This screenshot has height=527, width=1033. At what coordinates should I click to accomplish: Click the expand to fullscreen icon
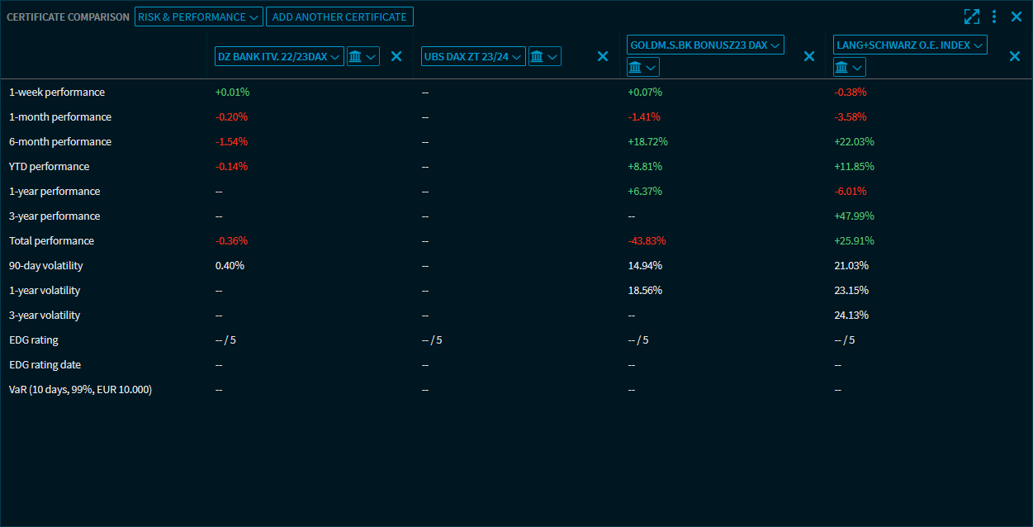point(972,17)
